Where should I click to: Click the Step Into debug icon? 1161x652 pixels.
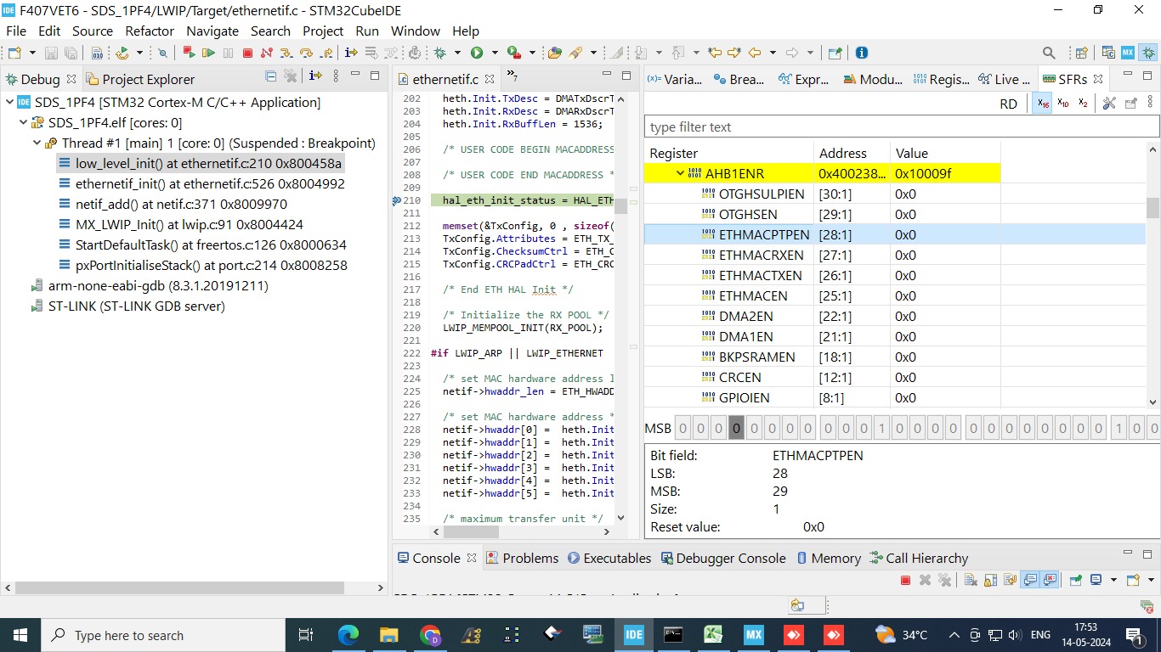[287, 53]
